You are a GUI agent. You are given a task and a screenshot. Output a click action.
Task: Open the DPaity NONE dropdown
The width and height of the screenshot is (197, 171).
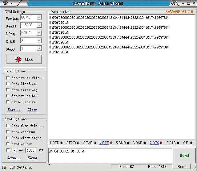39,33
